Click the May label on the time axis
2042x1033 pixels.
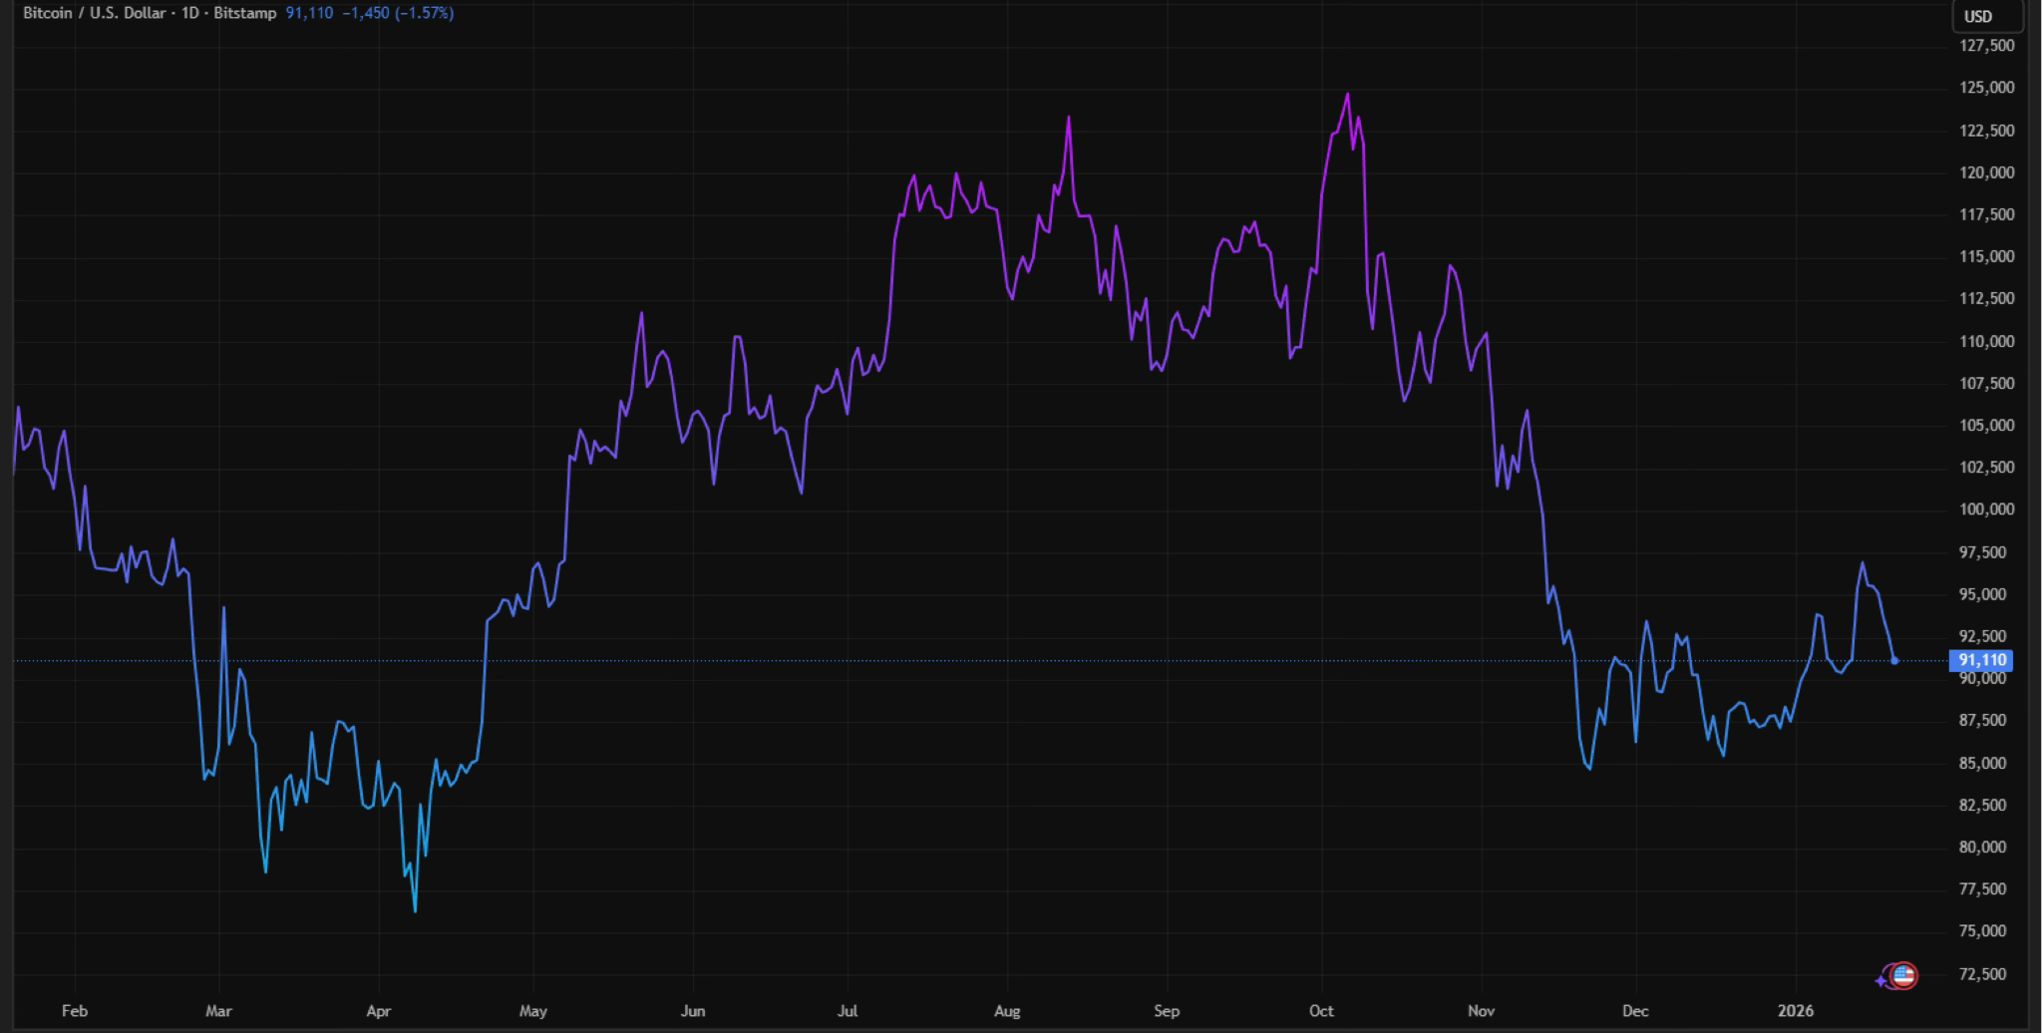click(532, 1011)
